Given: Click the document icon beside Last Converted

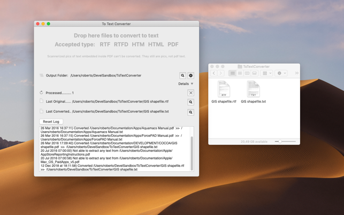Looking at the screenshot, I should (41, 111).
